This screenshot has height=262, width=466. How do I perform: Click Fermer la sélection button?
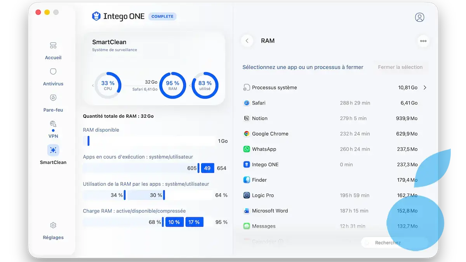pyautogui.click(x=400, y=67)
